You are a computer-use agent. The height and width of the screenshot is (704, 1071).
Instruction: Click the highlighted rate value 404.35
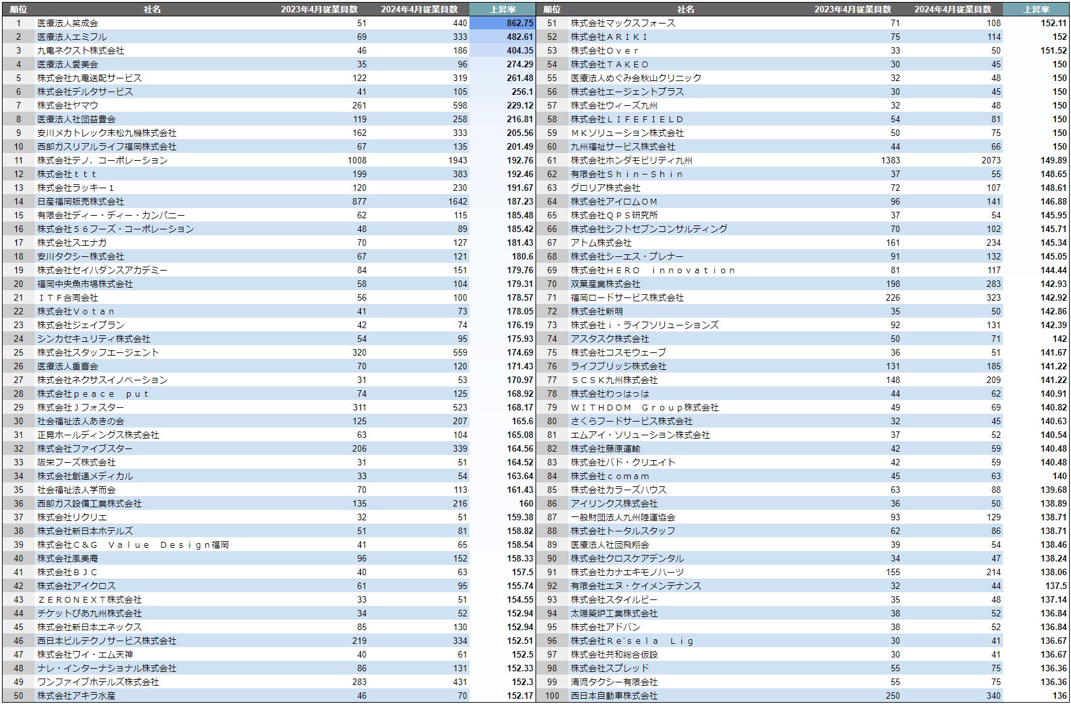pyautogui.click(x=520, y=50)
